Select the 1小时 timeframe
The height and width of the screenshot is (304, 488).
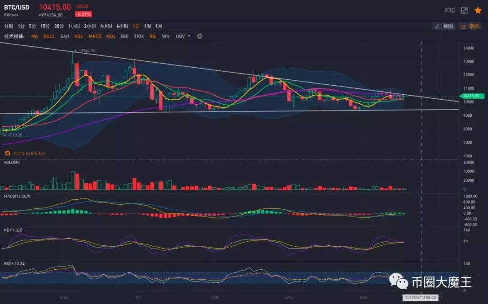(x=74, y=26)
